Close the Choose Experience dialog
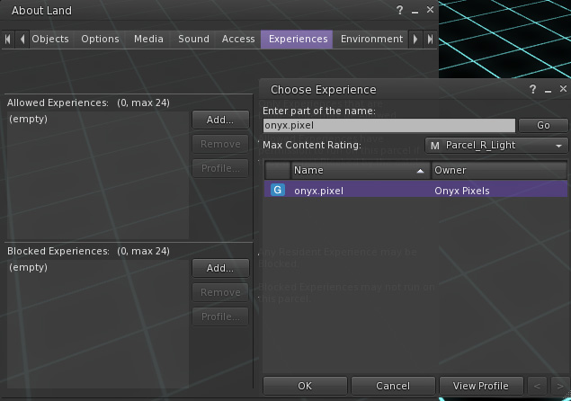The image size is (571, 401). pos(563,88)
